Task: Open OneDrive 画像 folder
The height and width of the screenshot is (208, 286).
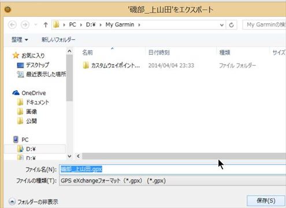Action: tap(31, 112)
